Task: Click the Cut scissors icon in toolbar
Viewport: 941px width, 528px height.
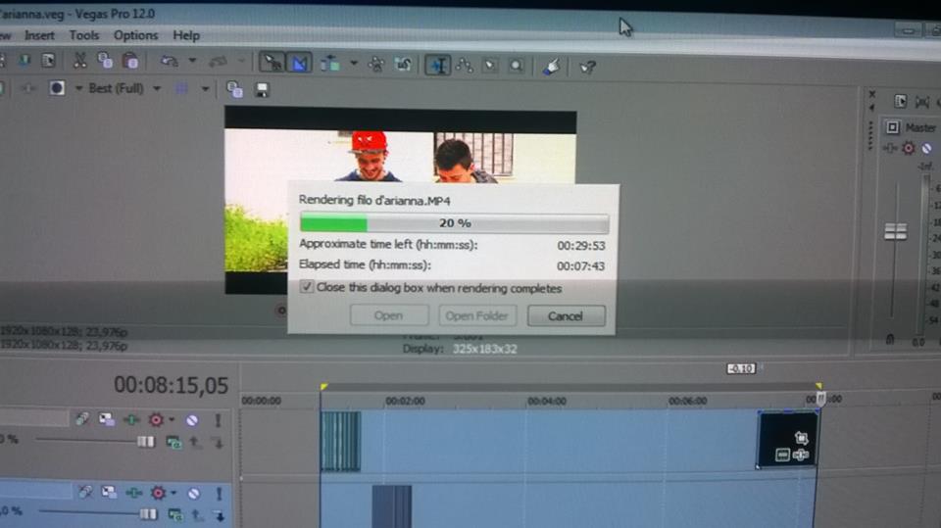Action: [x=80, y=62]
